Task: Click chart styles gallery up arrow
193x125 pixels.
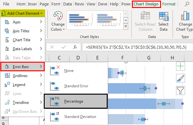Action: coord(126,14)
